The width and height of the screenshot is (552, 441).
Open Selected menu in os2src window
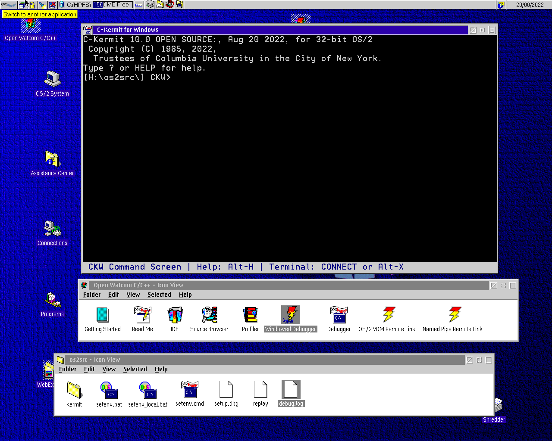pos(135,369)
